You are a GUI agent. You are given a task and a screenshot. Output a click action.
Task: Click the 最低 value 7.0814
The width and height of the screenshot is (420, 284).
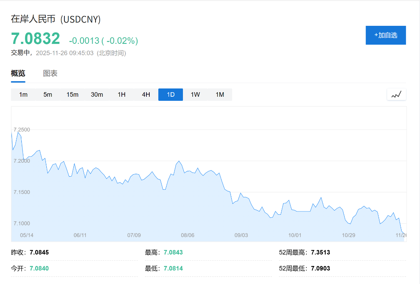point(173,268)
